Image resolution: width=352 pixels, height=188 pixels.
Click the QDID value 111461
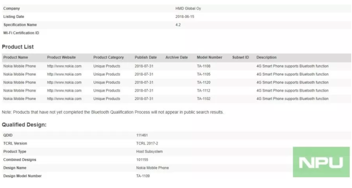point(142,135)
